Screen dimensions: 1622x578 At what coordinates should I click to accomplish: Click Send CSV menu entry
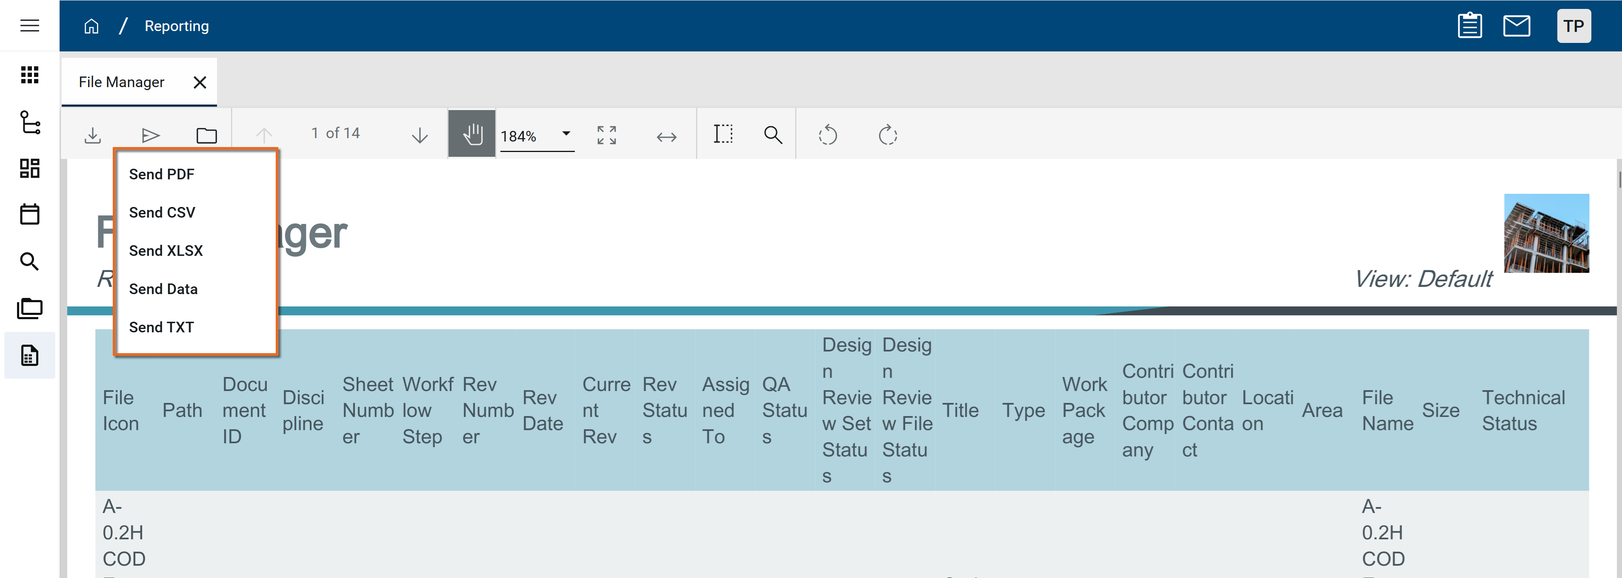click(162, 212)
